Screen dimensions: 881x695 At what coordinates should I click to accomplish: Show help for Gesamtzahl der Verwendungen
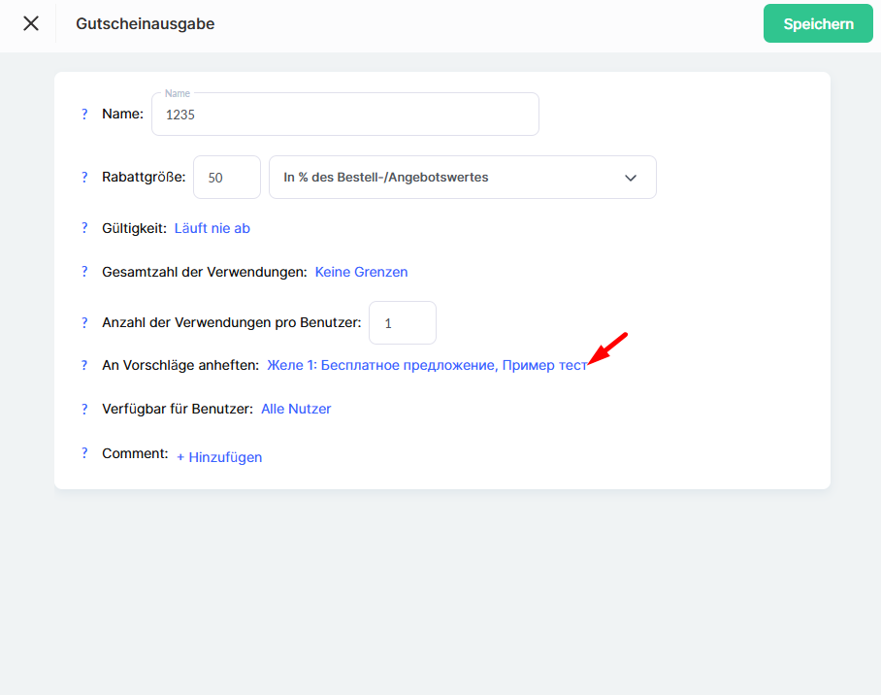click(x=84, y=272)
